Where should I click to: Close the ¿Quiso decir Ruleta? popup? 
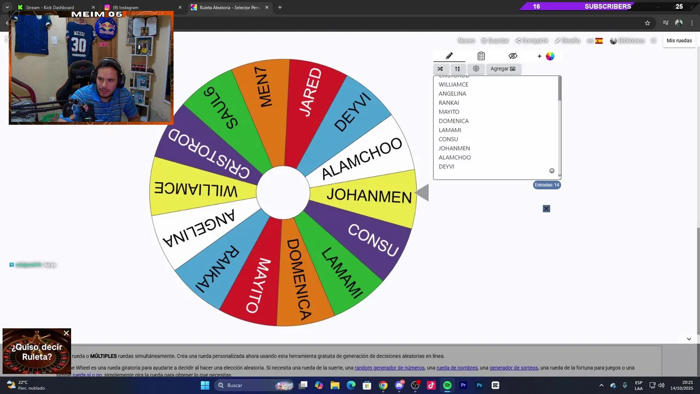click(66, 333)
